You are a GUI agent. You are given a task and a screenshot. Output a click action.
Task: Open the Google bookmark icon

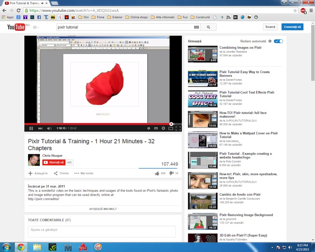click(19, 17)
